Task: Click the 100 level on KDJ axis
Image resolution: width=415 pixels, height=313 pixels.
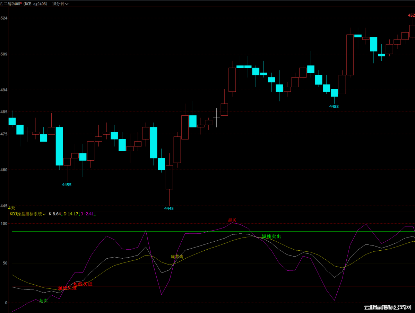Action: 4,224
